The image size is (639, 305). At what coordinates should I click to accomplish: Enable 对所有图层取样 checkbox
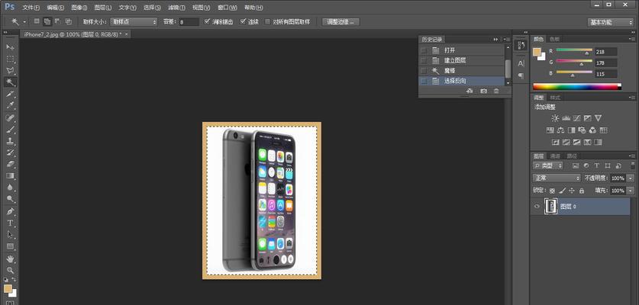[268, 21]
